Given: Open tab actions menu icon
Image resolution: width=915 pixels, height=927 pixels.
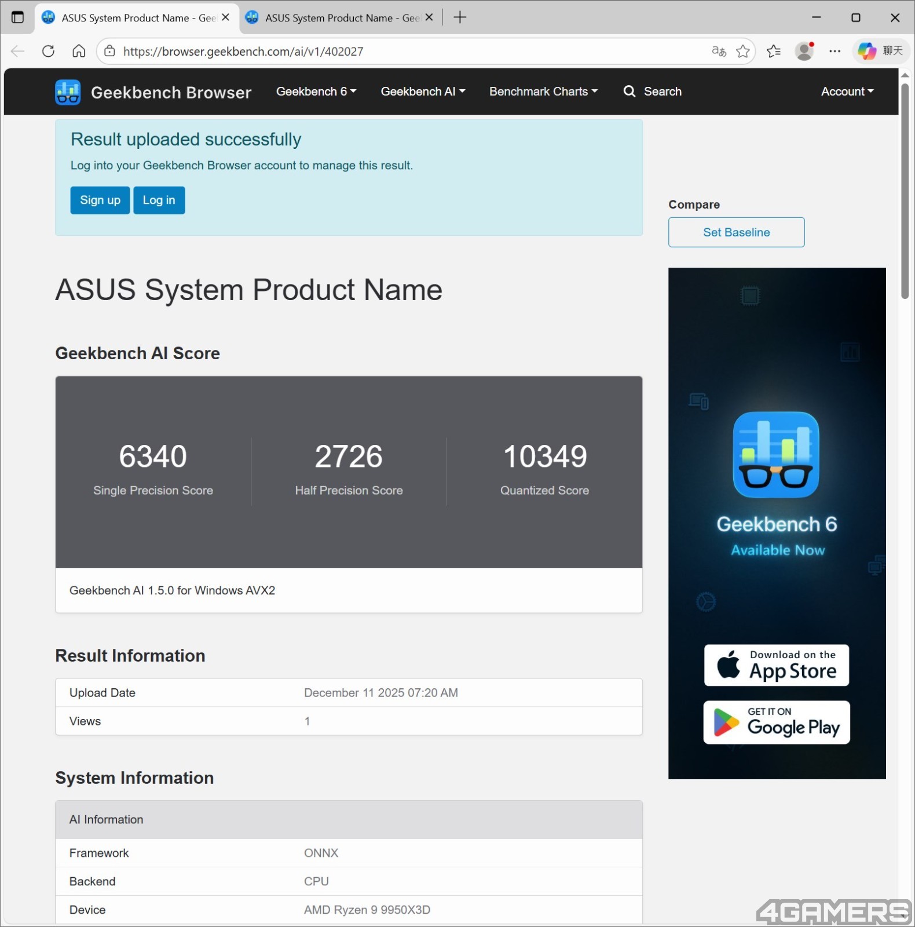Looking at the screenshot, I should pos(18,17).
